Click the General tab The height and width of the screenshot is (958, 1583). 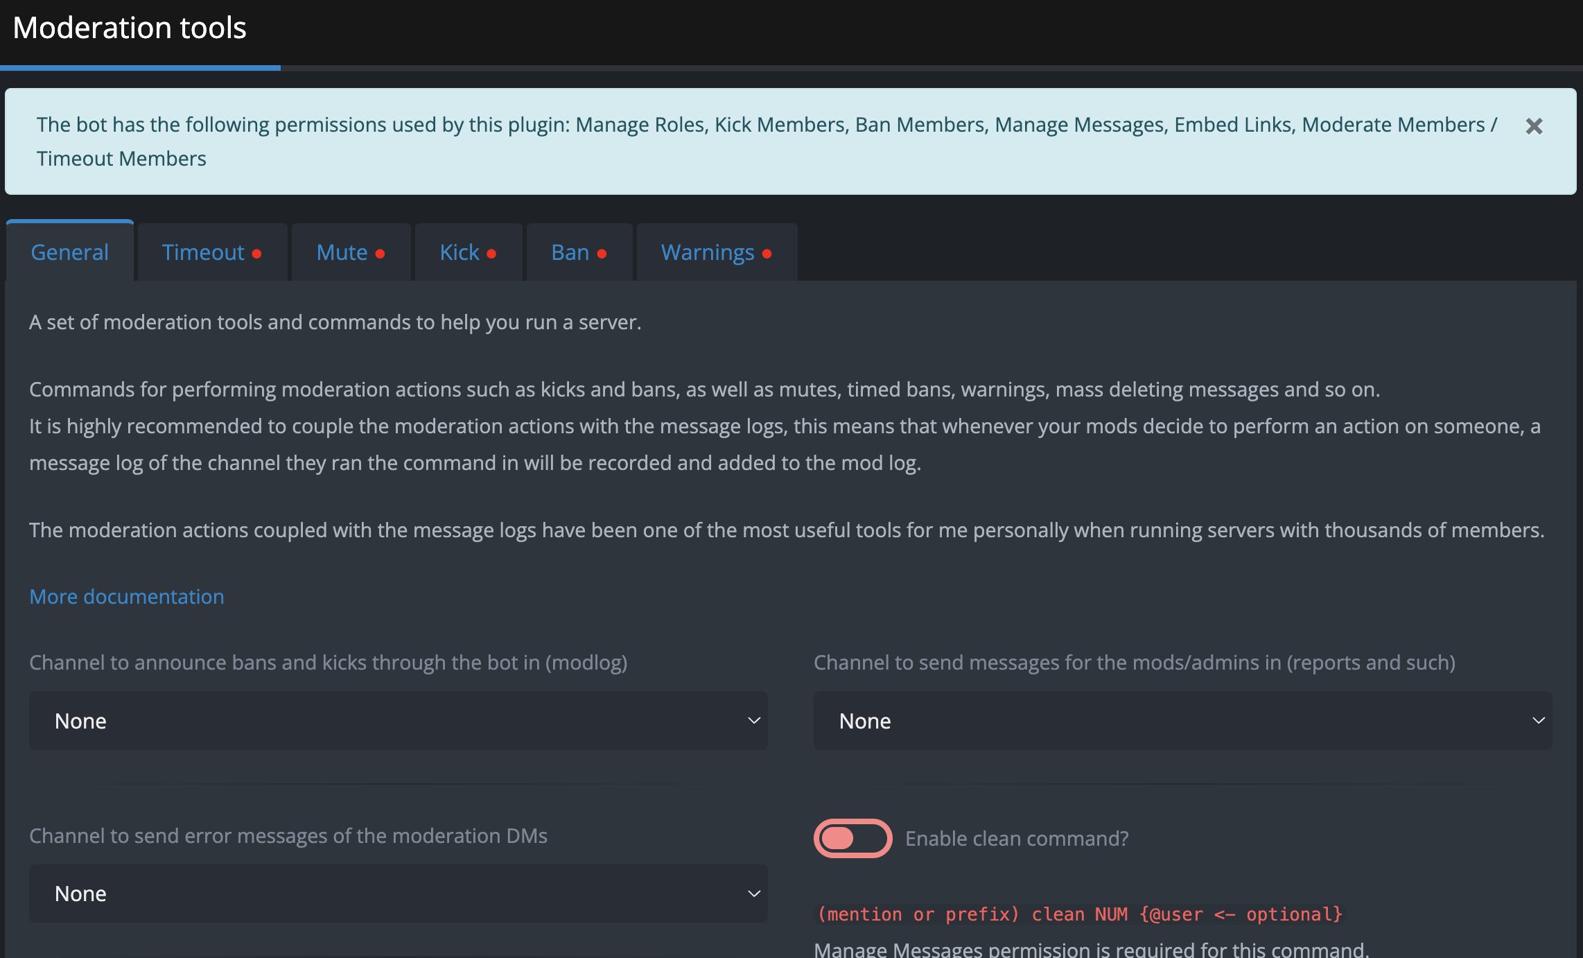tap(70, 252)
